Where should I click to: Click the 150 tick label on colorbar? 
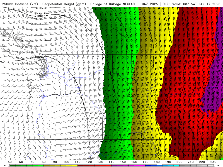tap(123, 162)
